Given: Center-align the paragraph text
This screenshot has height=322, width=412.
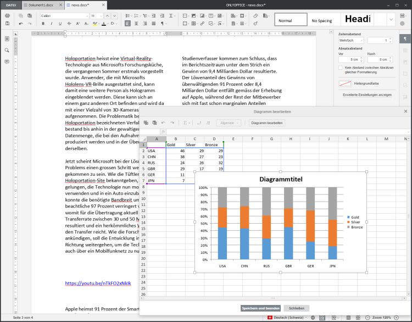Looking at the screenshot, I should (x=137, y=24).
